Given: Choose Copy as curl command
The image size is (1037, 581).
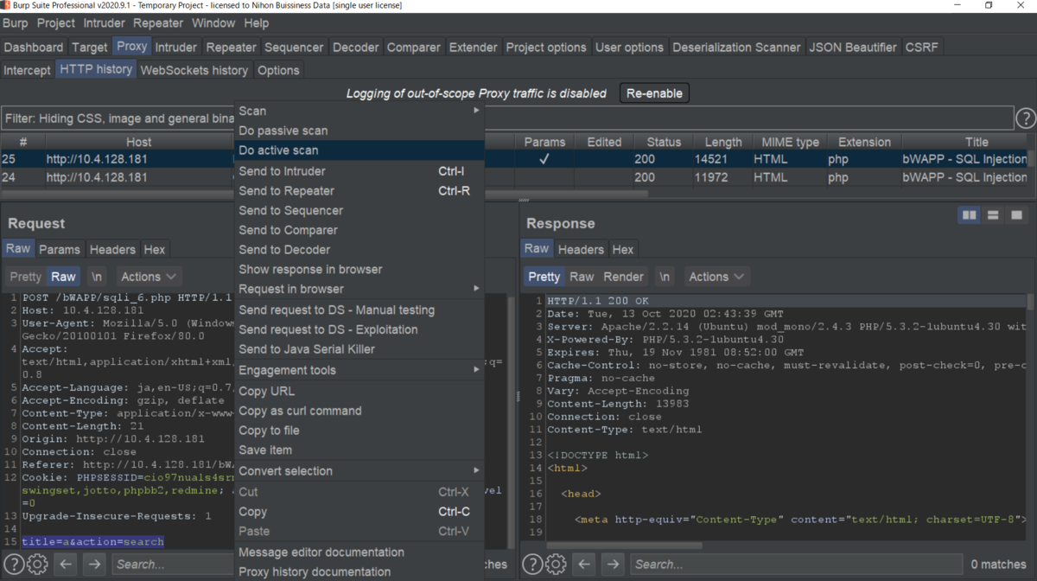Looking at the screenshot, I should 359,411.
